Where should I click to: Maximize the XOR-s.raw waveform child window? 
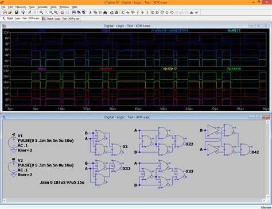259,26
